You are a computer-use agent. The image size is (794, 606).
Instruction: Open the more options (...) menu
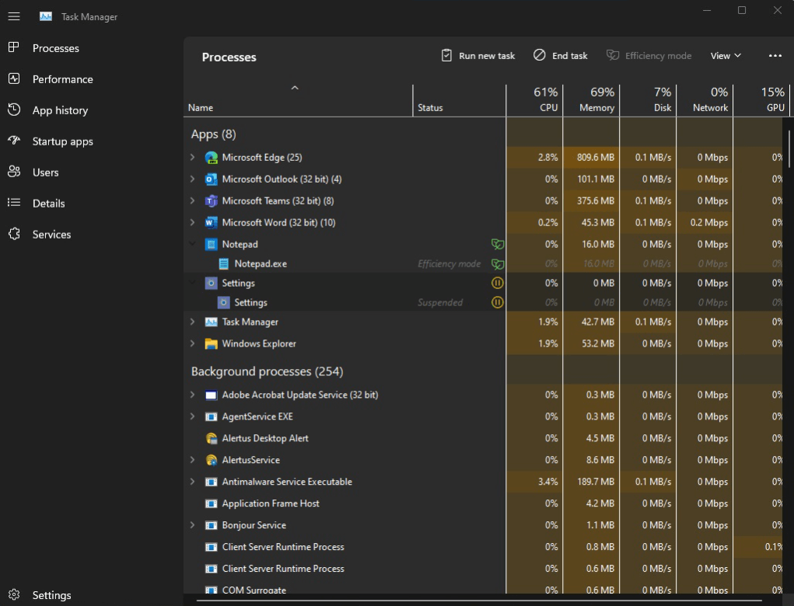775,55
